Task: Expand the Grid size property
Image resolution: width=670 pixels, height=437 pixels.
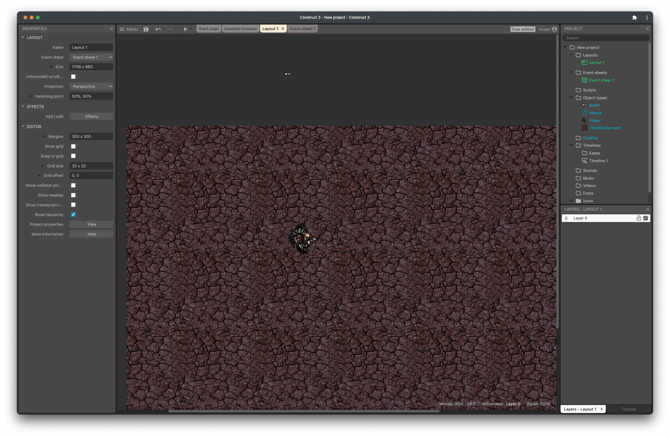Action: [44, 165]
